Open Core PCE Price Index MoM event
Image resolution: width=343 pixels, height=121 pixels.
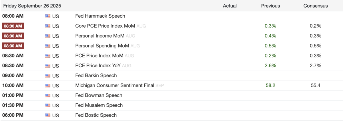pyautogui.click(x=105, y=26)
